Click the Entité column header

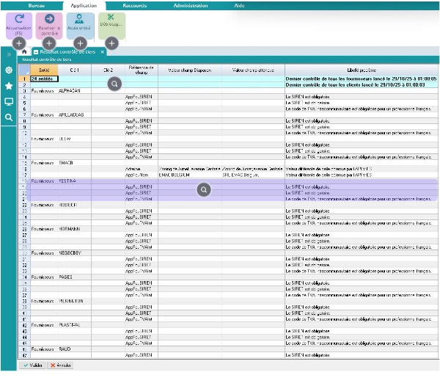43,69
